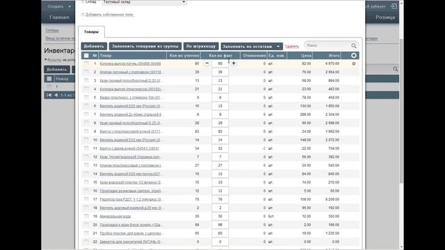This screenshot has height=250, width=445.
Task: Click the background page search magnifier
Action: click(396, 69)
